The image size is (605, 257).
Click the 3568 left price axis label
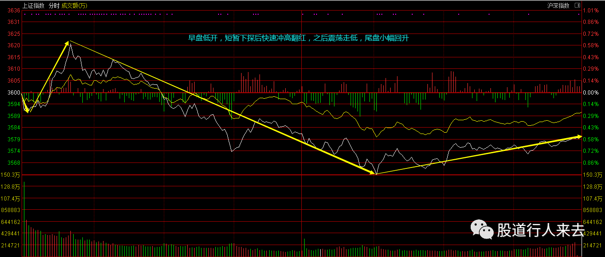14,163
